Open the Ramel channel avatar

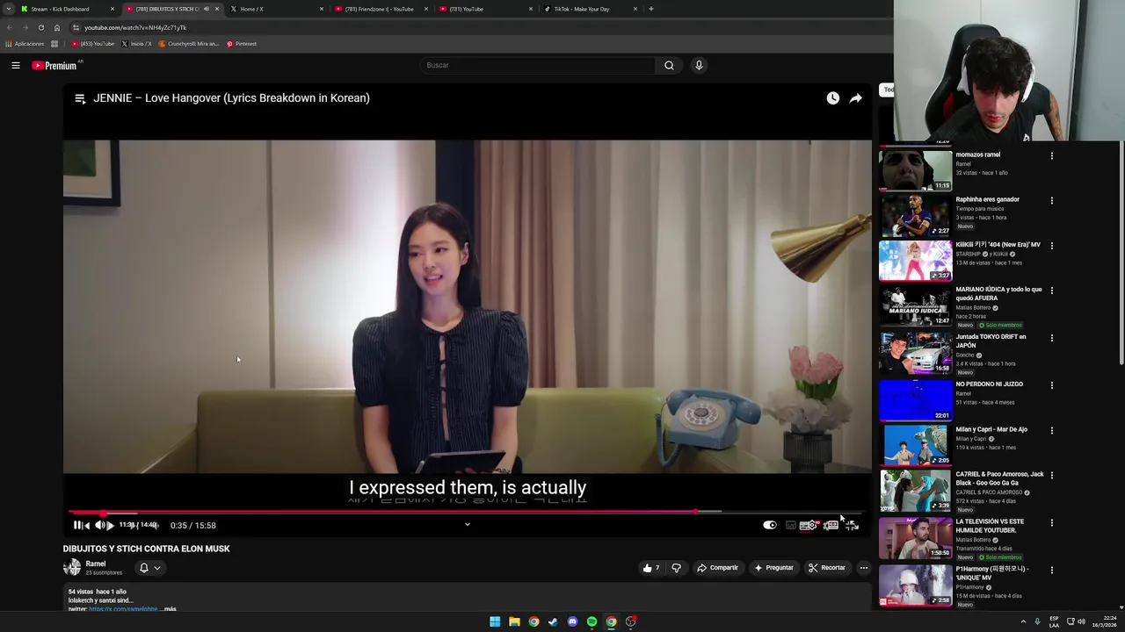pos(72,568)
